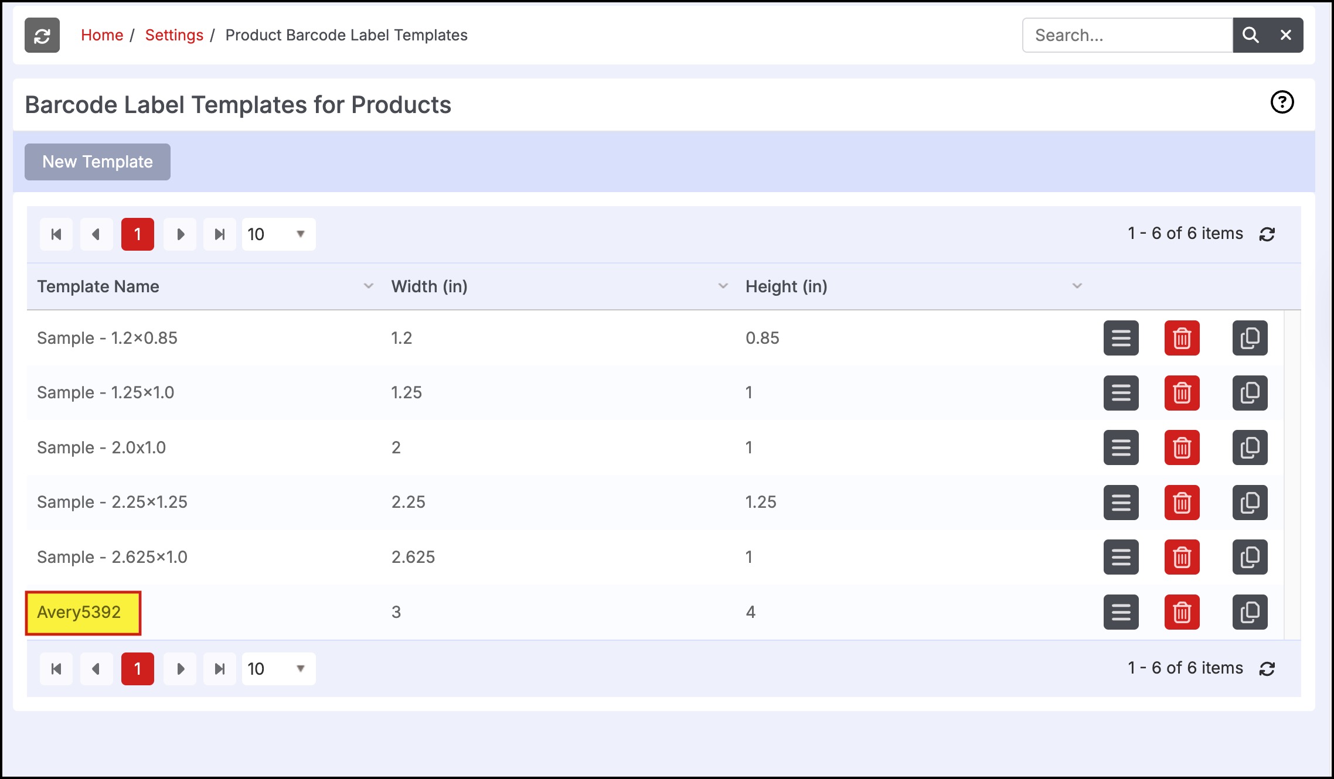Open Settings breadcrumb link
This screenshot has width=1334, height=779.
tap(174, 35)
